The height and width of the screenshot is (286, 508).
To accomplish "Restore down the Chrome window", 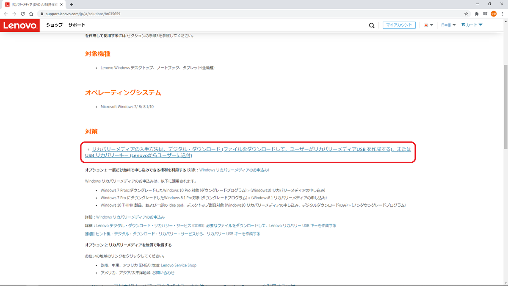I will pos(490,4).
